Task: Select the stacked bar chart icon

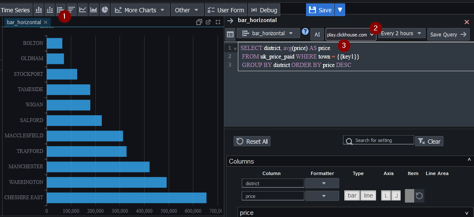Action: [x=50, y=10]
